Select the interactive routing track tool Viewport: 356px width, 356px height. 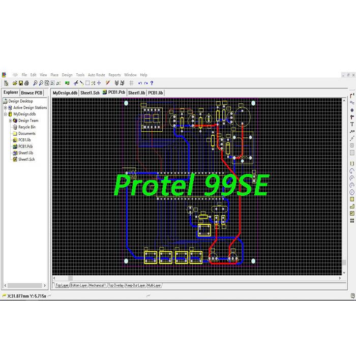[x=352, y=96]
